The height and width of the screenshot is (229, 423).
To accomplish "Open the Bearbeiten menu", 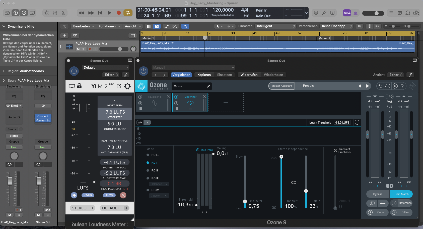I will click(x=83, y=26).
